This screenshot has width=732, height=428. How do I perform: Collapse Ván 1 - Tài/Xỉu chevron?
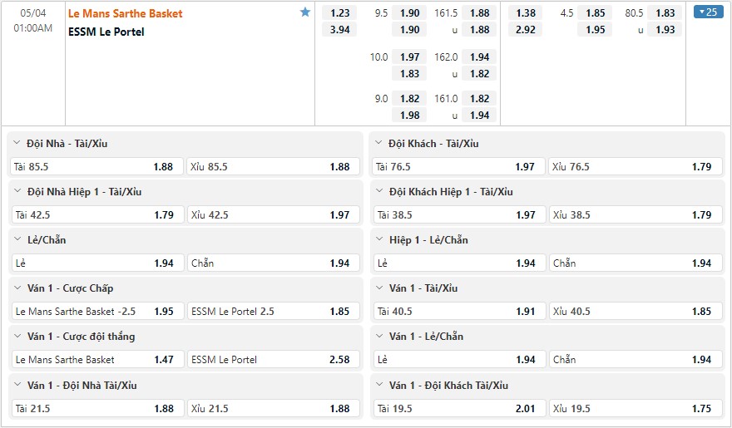click(379, 288)
